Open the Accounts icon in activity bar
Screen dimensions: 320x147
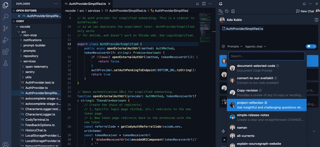[x=6, y=145]
